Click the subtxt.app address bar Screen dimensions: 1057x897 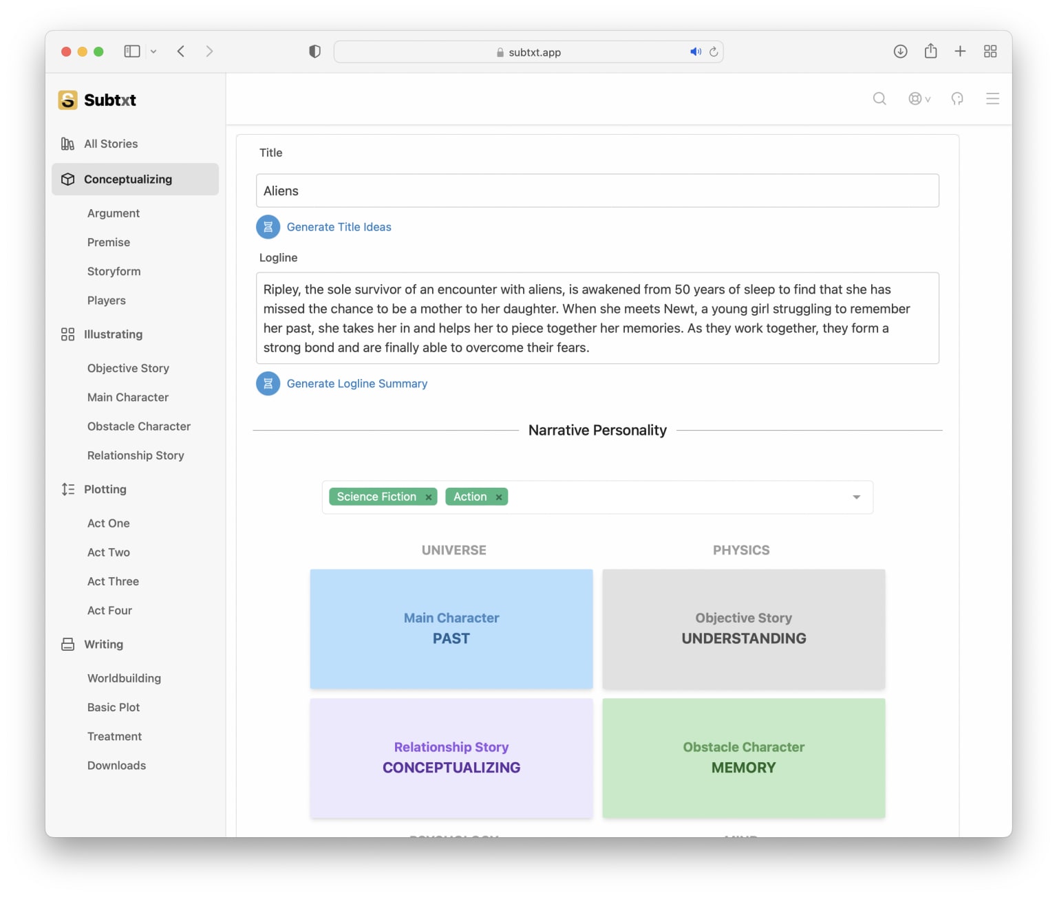click(528, 52)
